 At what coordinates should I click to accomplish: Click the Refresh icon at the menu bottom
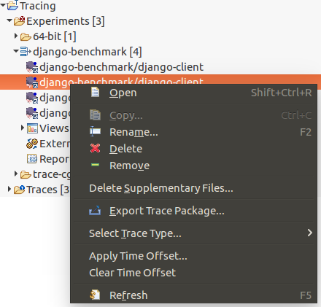tap(95, 295)
